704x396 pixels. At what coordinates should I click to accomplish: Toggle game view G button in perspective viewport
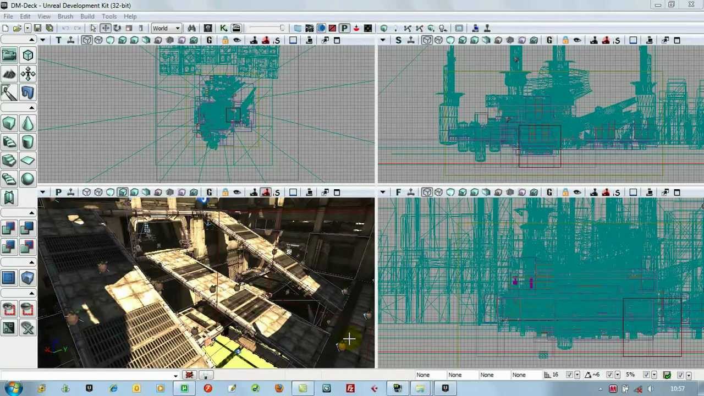(209, 192)
